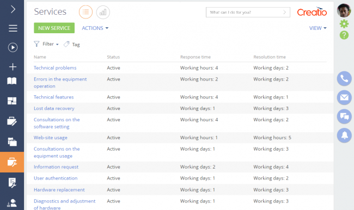Click the Creatio logo

pyautogui.click(x=312, y=12)
